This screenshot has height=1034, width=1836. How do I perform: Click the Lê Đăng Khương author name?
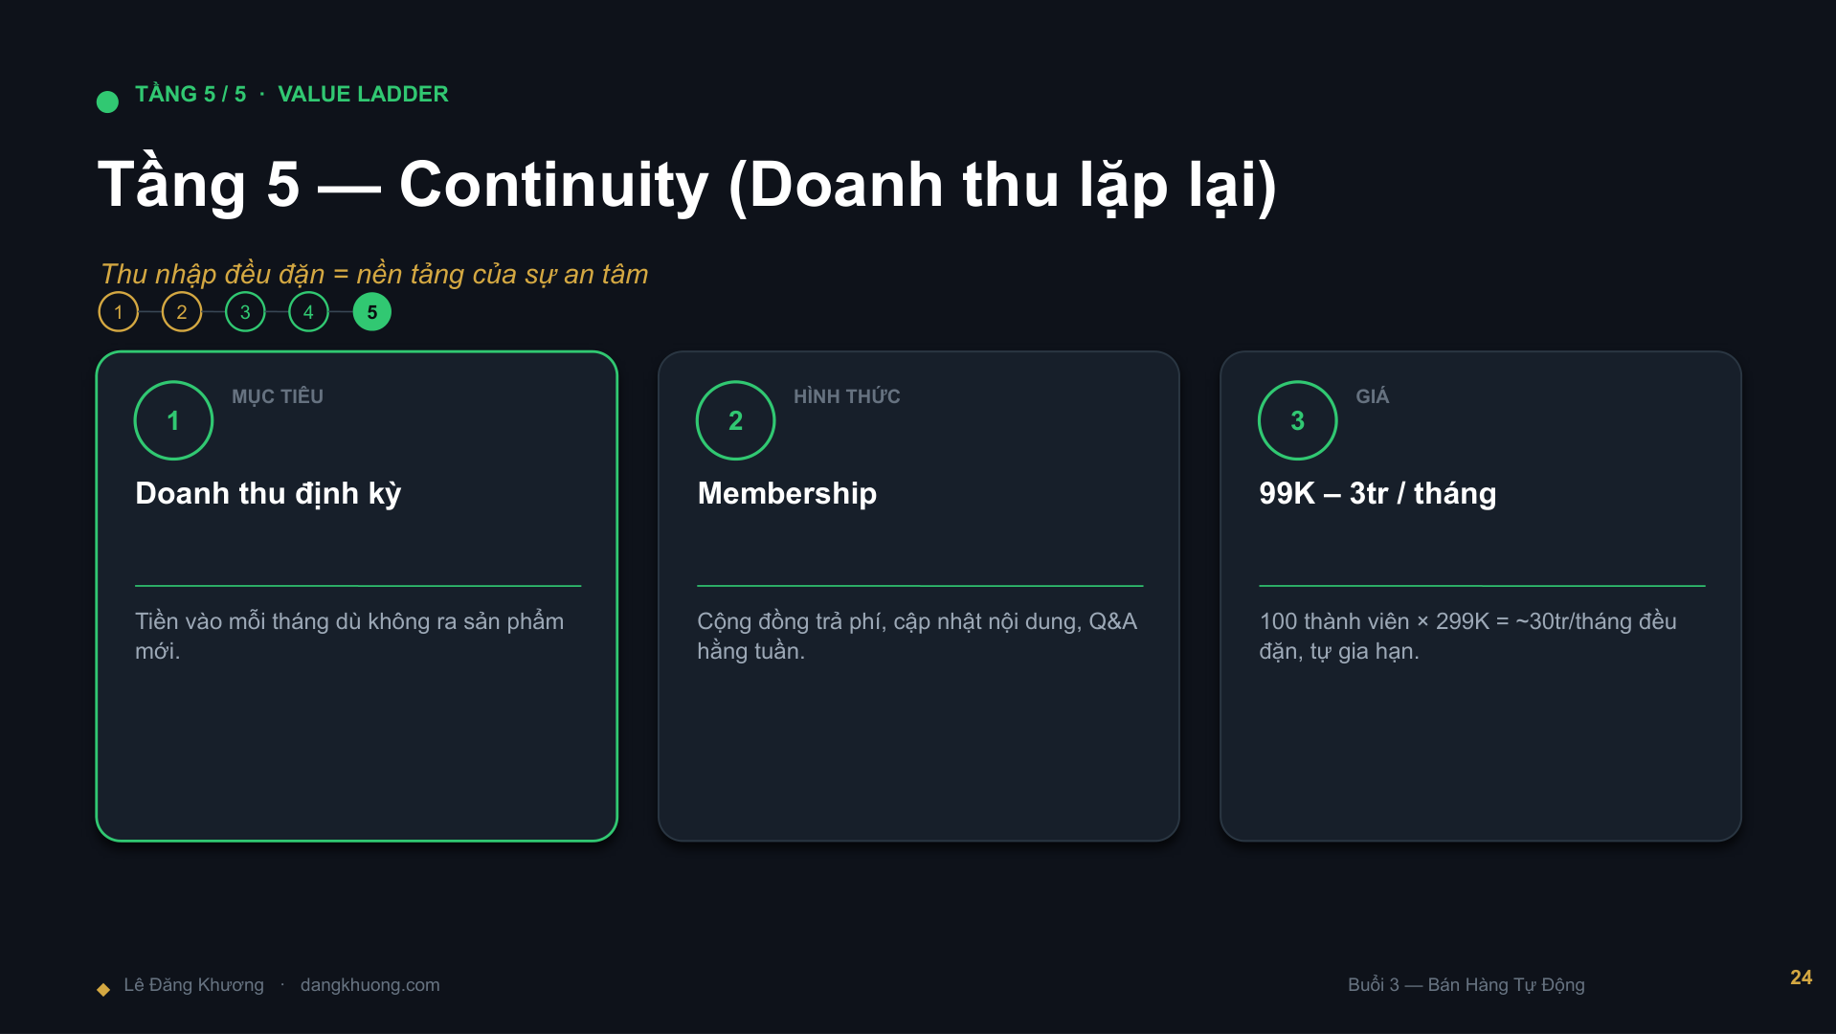193,984
